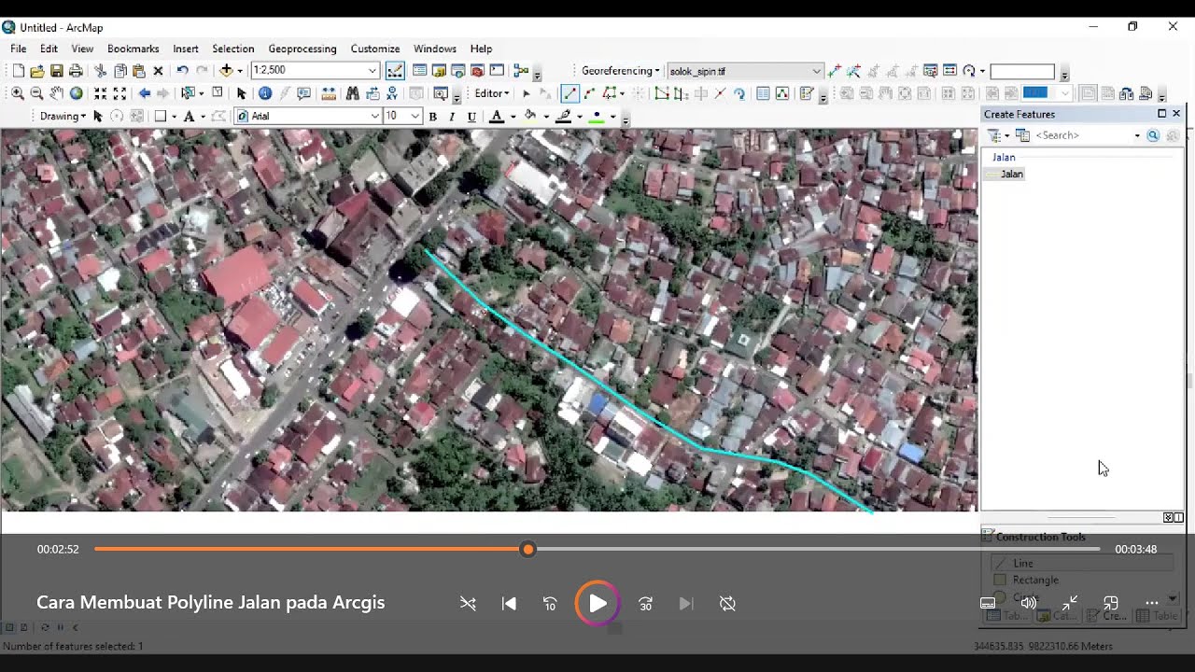The image size is (1195, 672).
Task: Open the Geoprocessing menu
Action: click(x=302, y=49)
